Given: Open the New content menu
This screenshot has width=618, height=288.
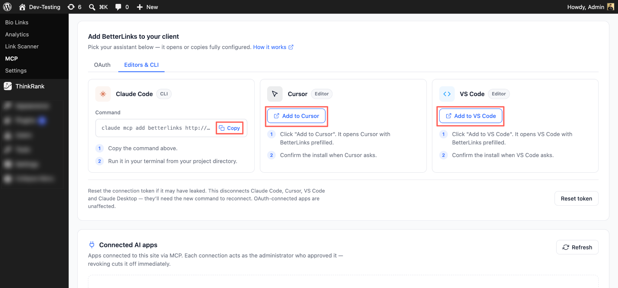Looking at the screenshot, I should 147,7.
